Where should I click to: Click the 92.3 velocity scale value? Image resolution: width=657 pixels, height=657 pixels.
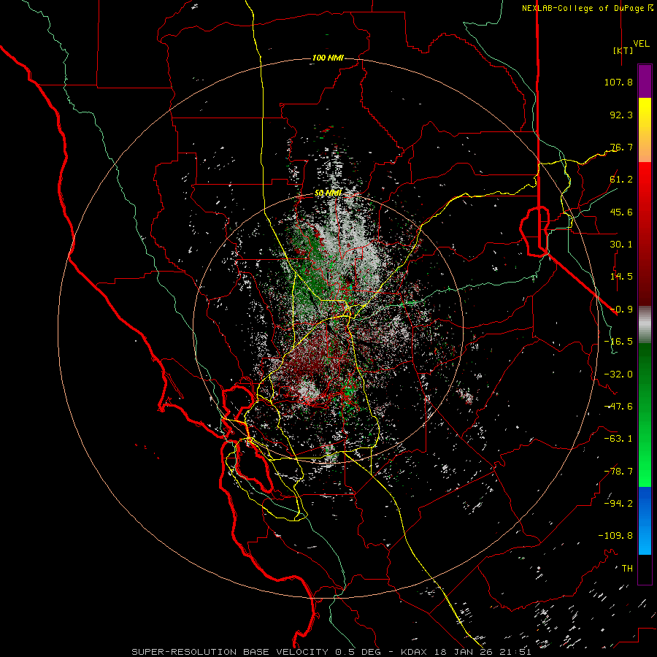(621, 115)
